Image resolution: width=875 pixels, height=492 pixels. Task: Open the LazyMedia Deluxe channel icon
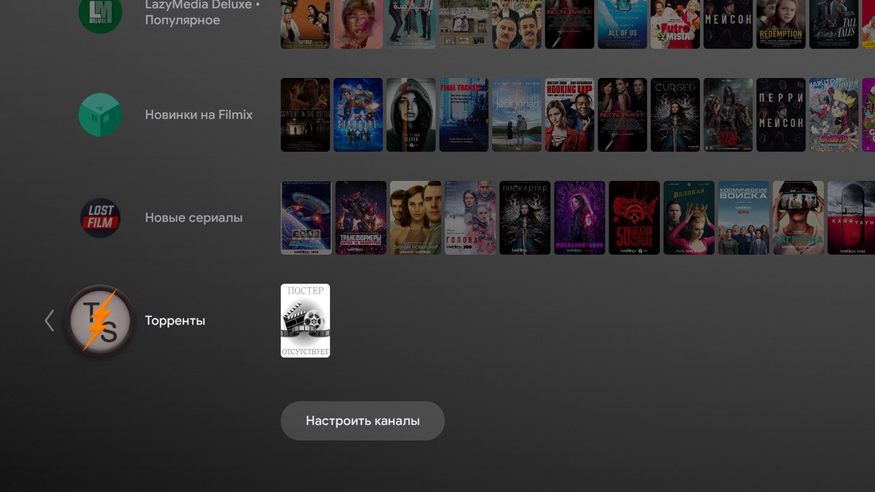[100, 14]
